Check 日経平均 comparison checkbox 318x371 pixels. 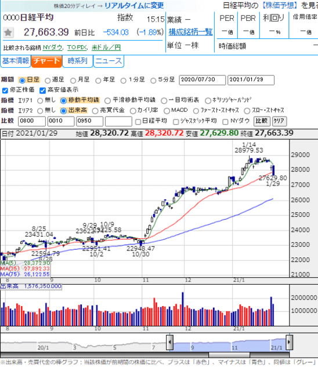[x=138, y=122]
